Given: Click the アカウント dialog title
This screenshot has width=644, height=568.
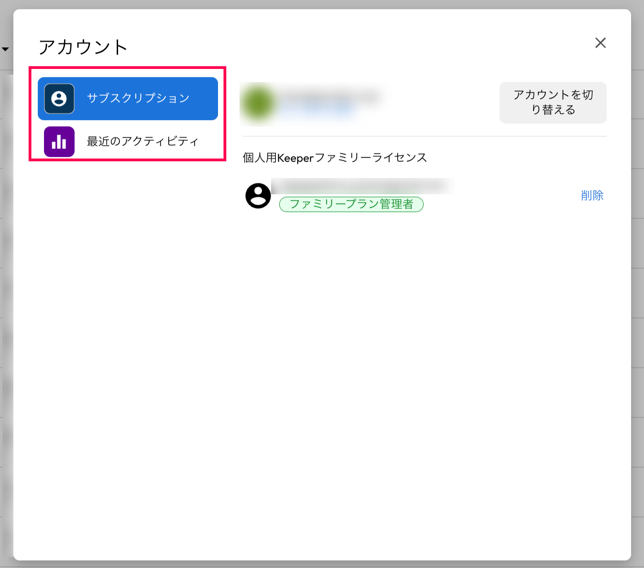Looking at the screenshot, I should click(x=83, y=47).
